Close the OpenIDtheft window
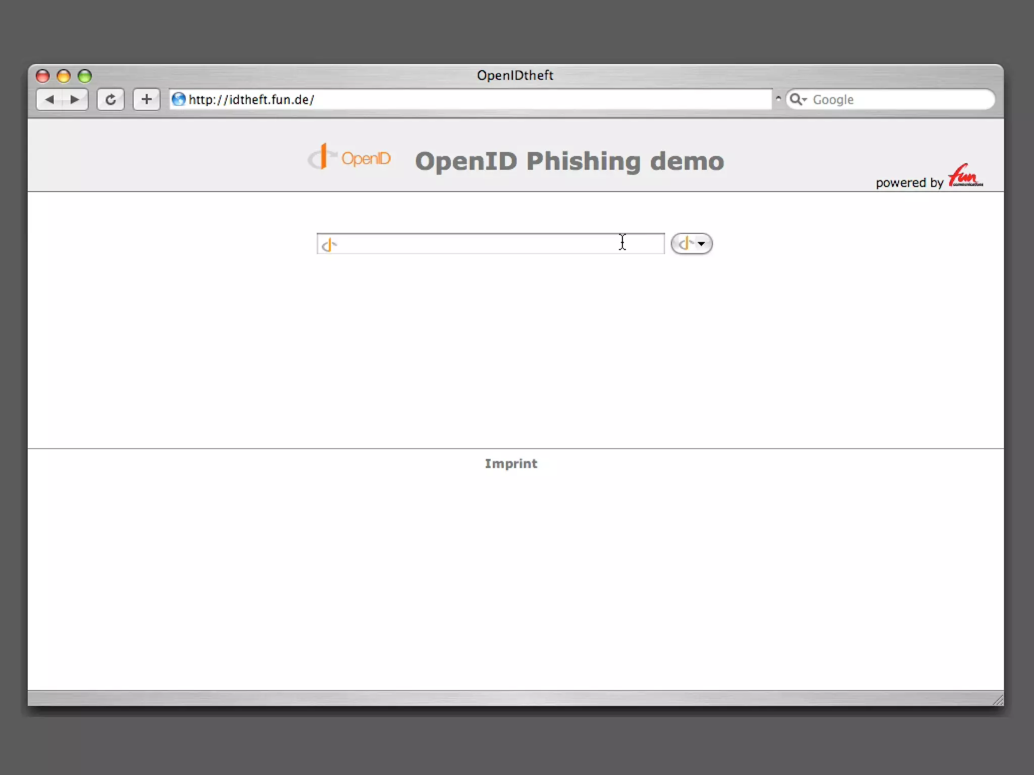This screenshot has height=775, width=1034. 42,76
